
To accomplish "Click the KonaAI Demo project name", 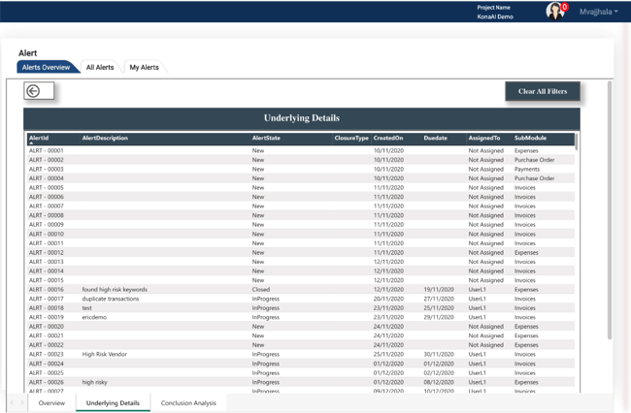I will [495, 16].
